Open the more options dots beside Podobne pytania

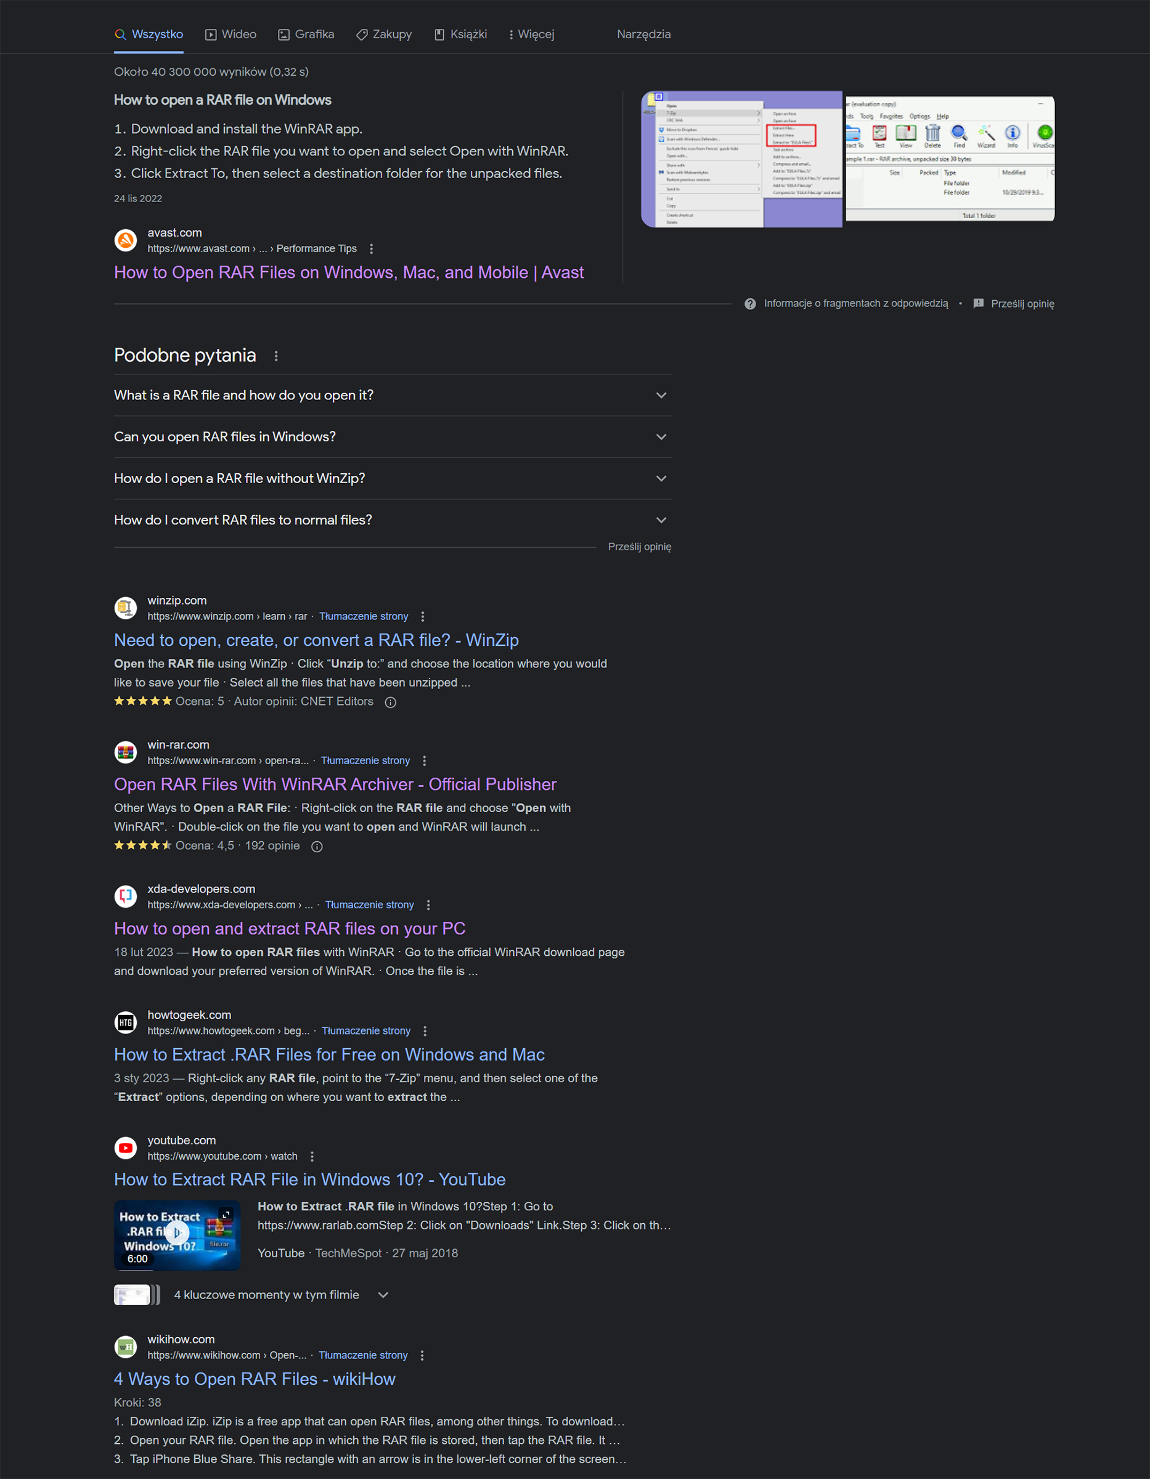click(x=275, y=356)
